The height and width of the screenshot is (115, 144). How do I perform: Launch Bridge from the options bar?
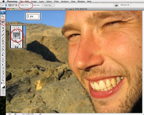coord(116,5)
